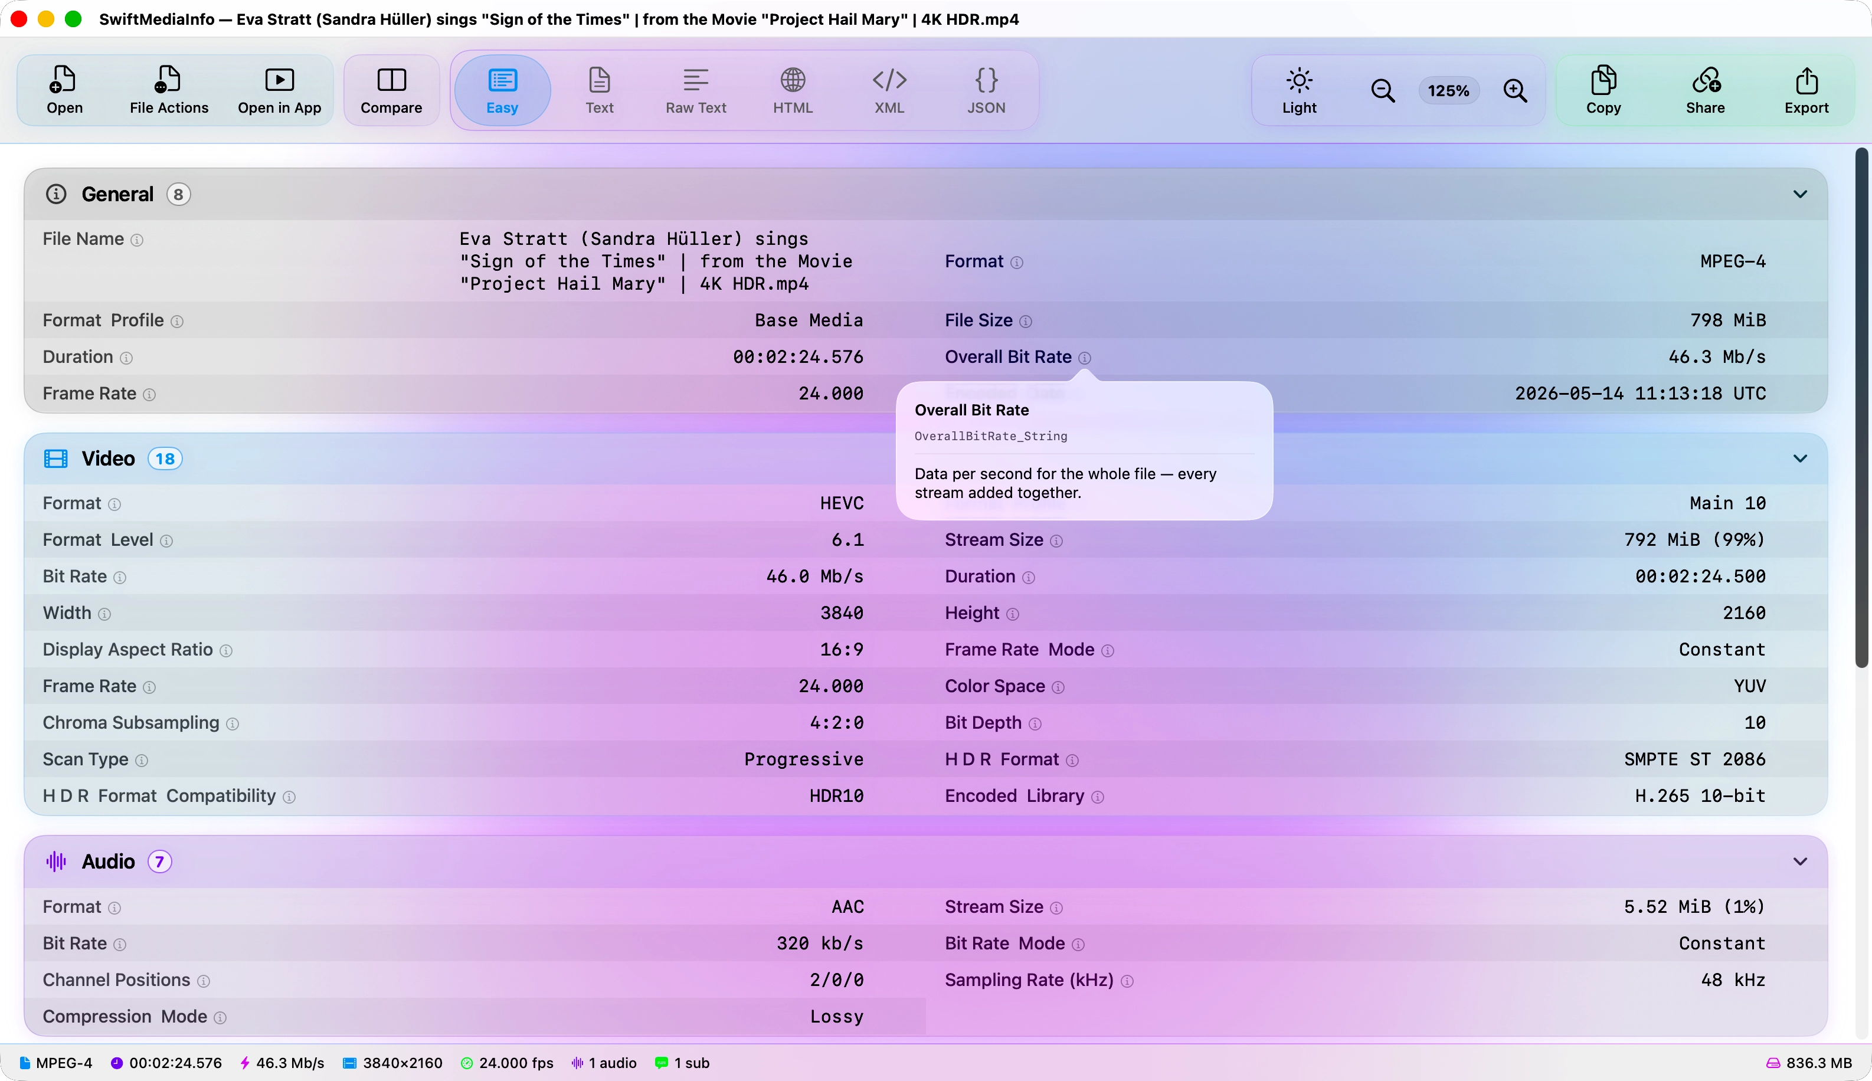Click the SMPTE ST 2086 value

point(1694,759)
